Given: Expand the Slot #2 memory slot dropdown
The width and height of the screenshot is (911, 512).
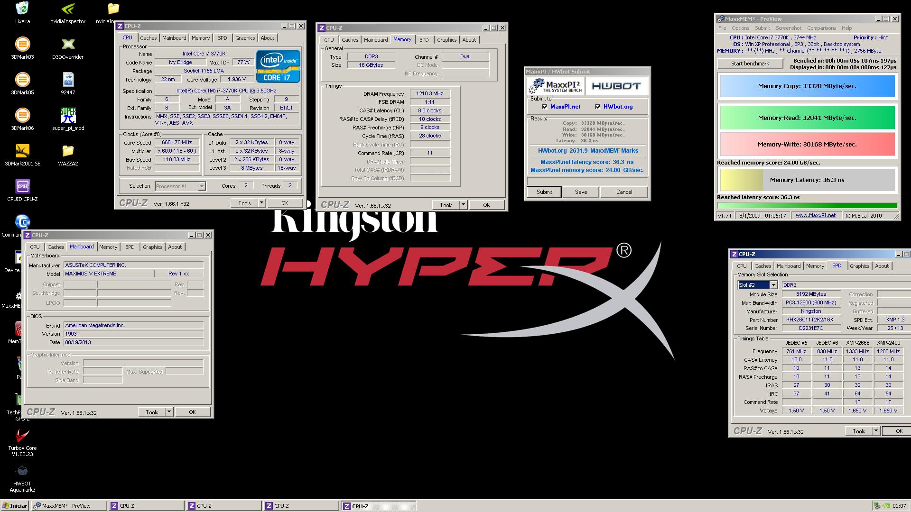Looking at the screenshot, I should (773, 285).
